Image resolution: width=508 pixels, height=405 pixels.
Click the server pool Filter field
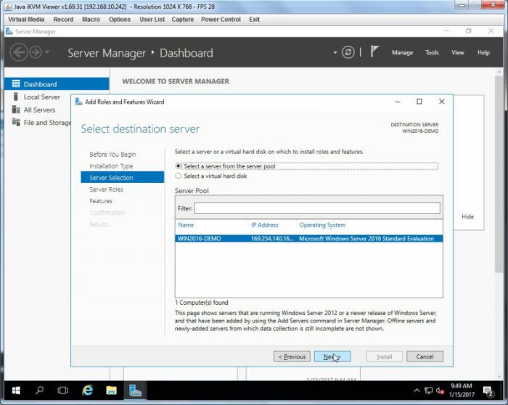pyautogui.click(x=317, y=208)
